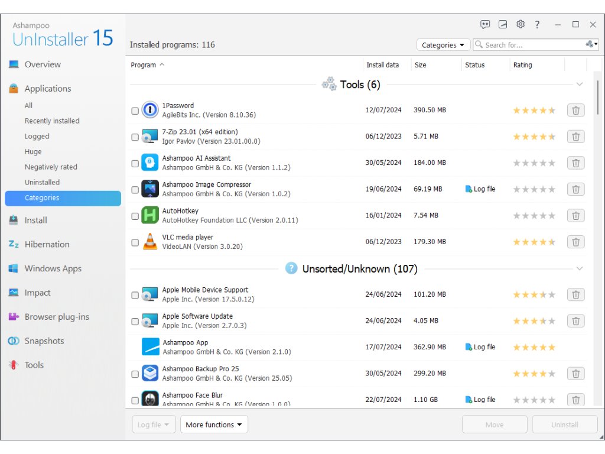605x454 pixels.
Task: Click the Ashampoo Backup Pro 25 icon
Action: pyautogui.click(x=149, y=374)
